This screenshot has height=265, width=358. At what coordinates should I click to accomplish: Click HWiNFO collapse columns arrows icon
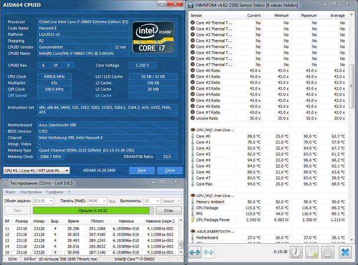click(208, 252)
